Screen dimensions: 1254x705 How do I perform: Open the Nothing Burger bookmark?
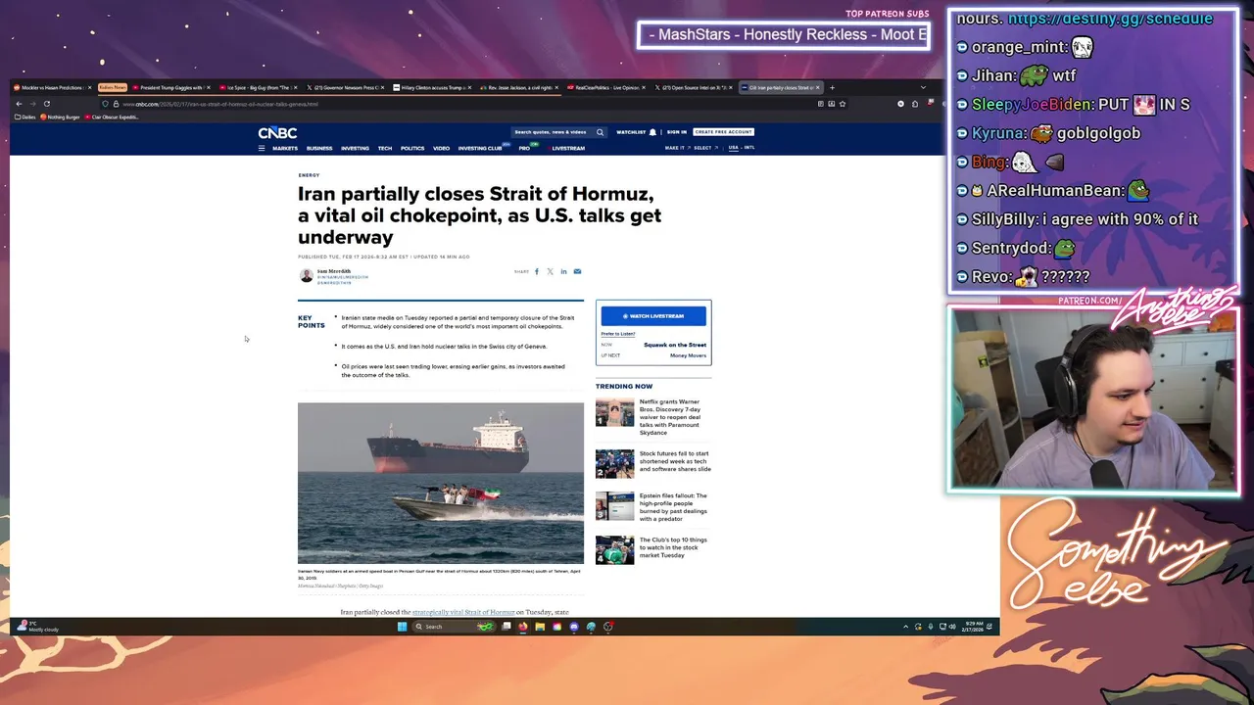[61, 117]
